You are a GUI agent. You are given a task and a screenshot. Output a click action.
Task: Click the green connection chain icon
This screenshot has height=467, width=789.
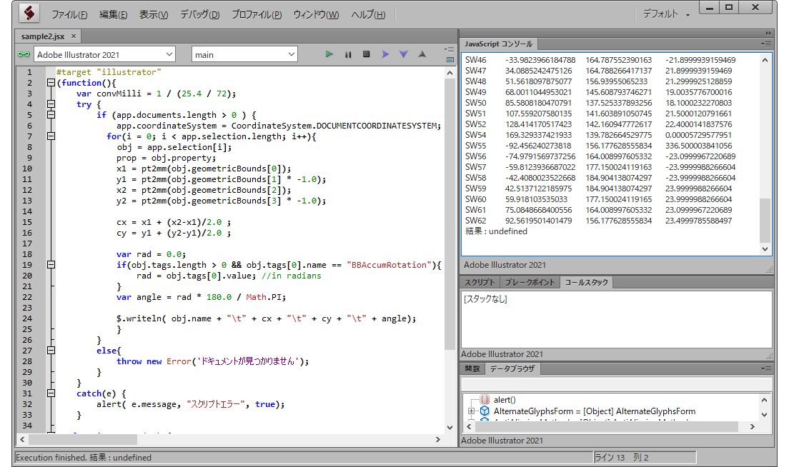[x=24, y=54]
